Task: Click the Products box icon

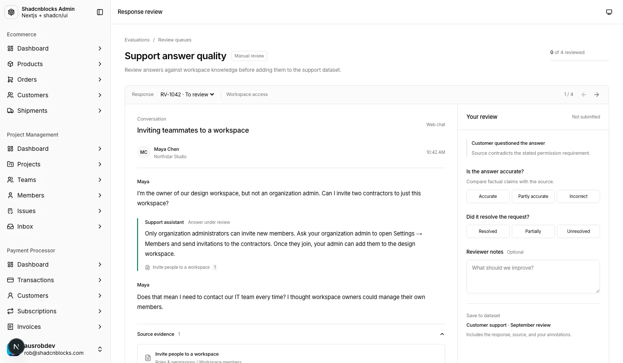Action: [10, 64]
